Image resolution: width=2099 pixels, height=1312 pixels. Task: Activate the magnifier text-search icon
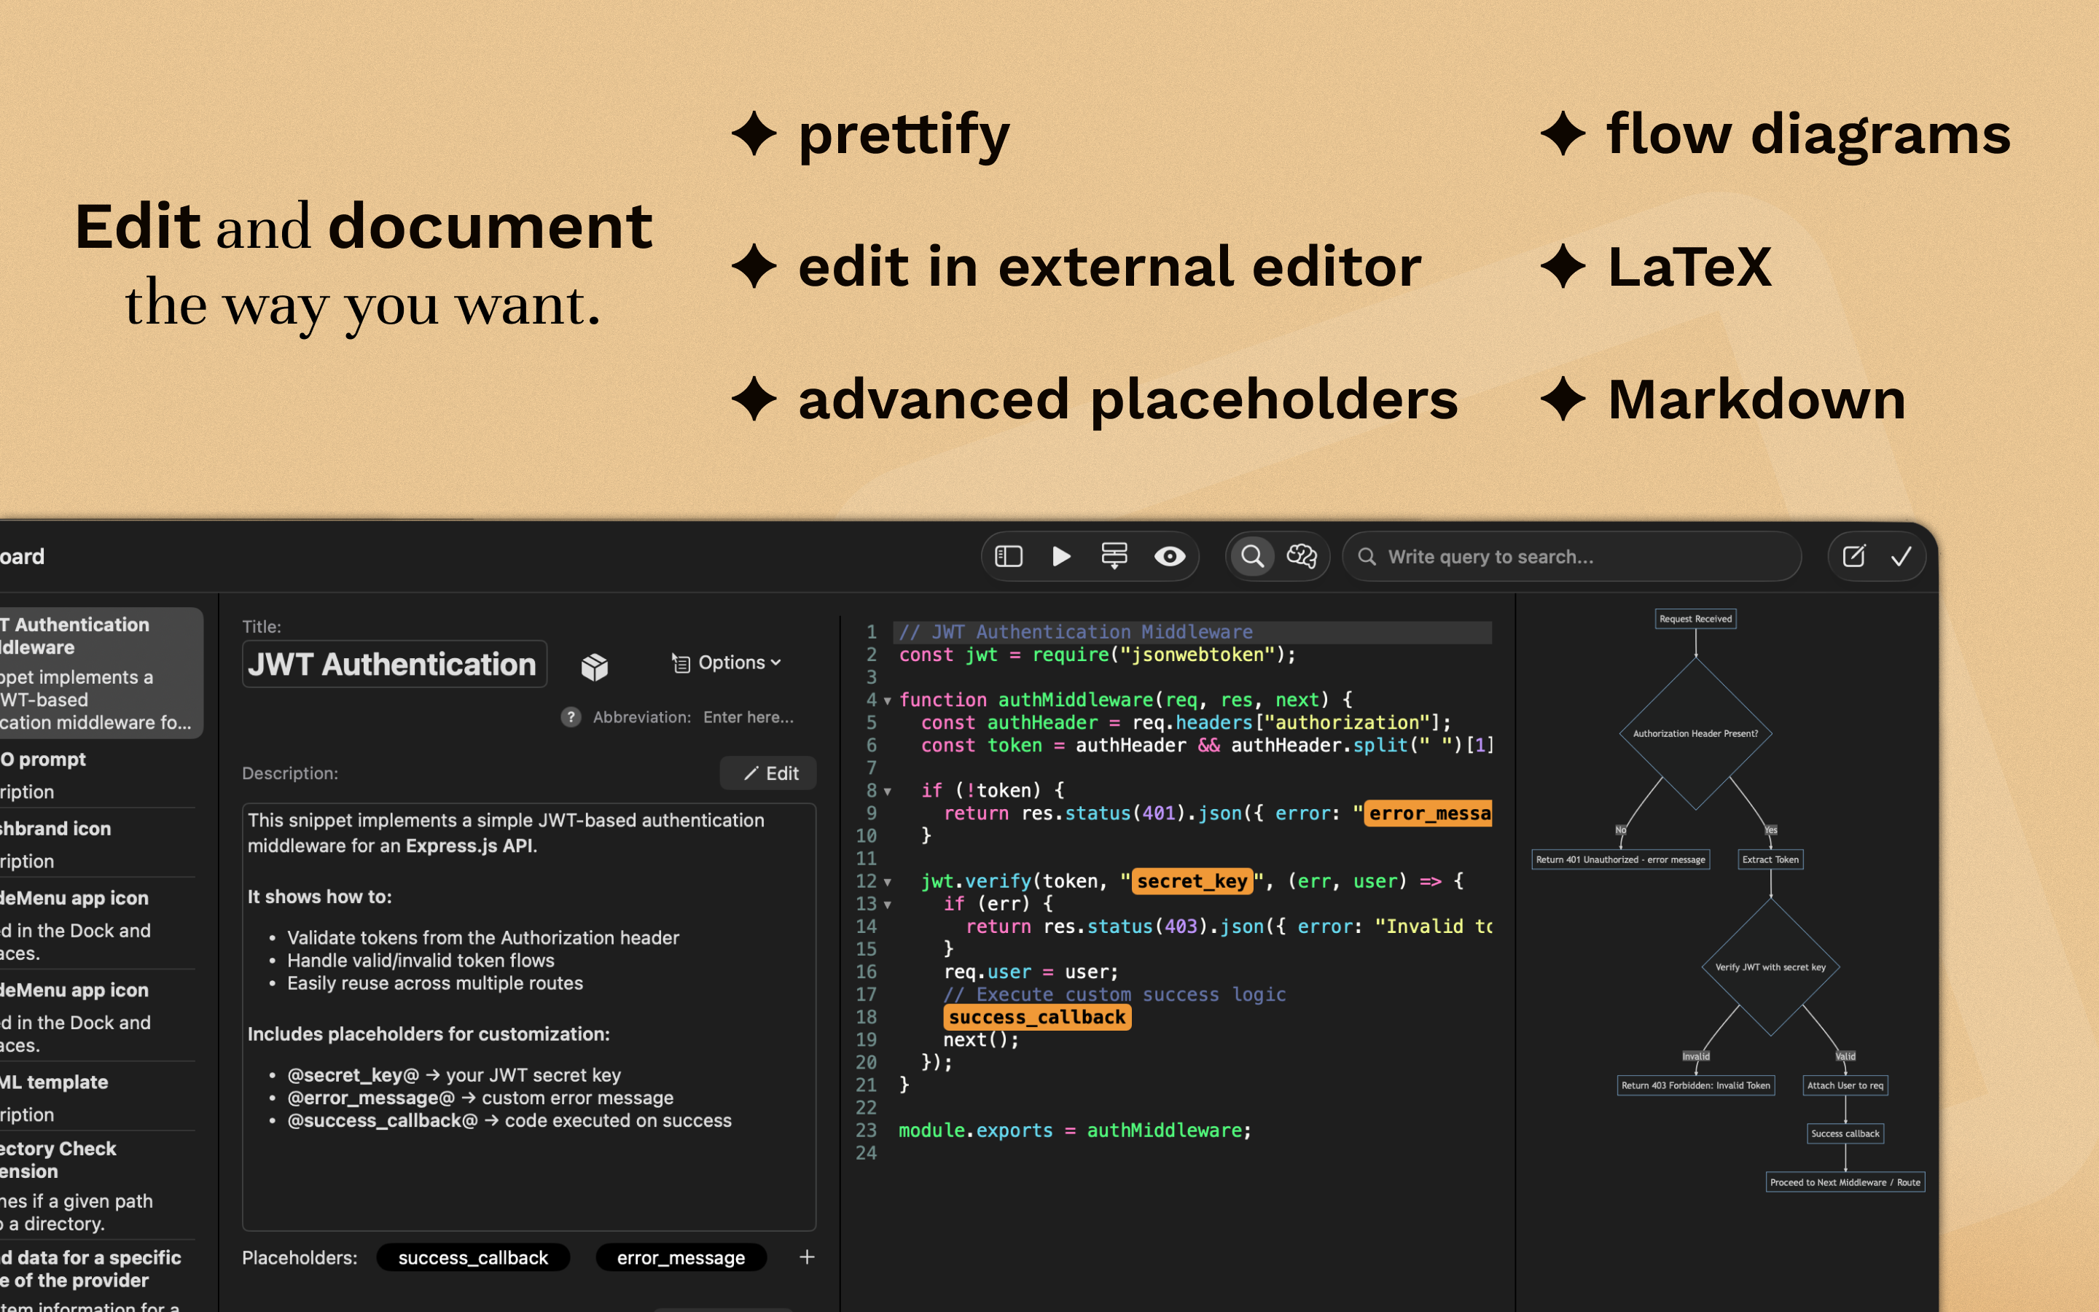pos(1252,556)
